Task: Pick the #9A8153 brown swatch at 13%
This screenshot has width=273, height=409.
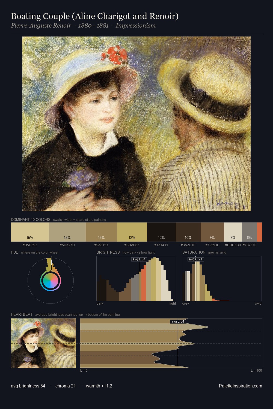Action: [x=101, y=232]
